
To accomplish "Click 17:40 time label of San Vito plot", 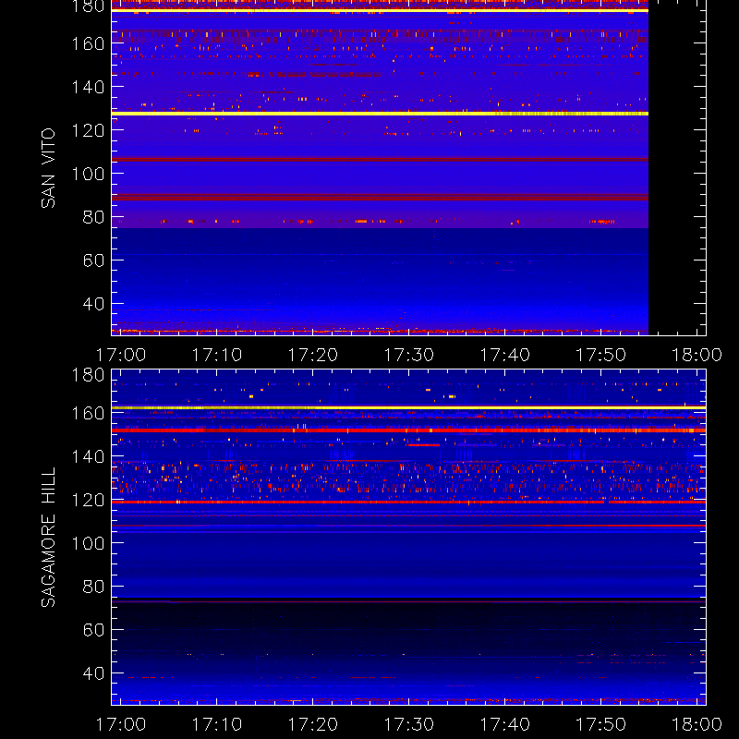I will coord(504,355).
